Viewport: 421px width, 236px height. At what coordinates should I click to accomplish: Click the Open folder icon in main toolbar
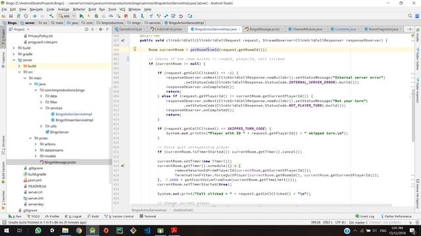pos(3,16)
